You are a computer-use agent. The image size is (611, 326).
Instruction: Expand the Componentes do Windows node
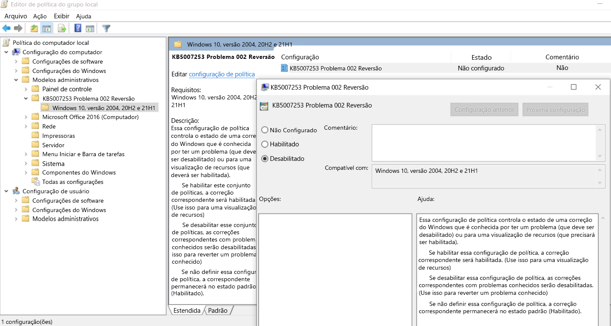(x=26, y=172)
